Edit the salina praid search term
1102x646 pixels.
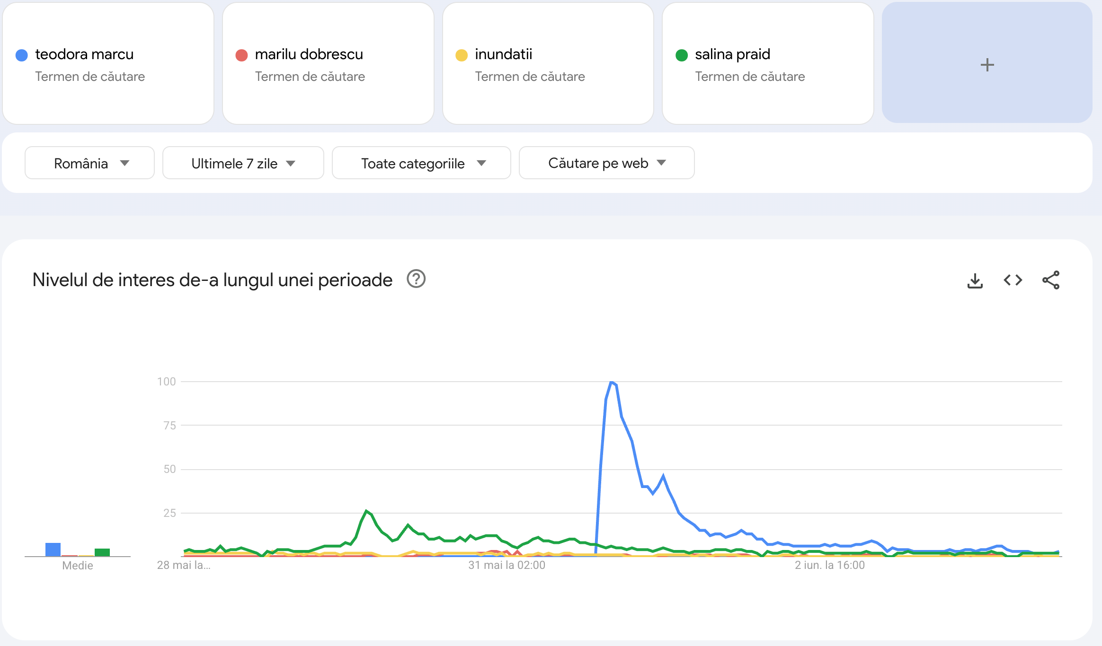[768, 63]
